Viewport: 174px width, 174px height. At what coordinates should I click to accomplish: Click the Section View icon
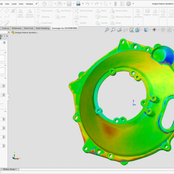(125, 30)
